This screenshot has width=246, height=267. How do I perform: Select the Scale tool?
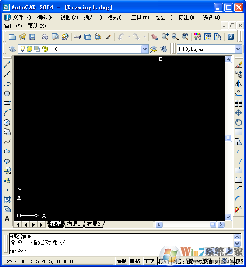coord(239,132)
